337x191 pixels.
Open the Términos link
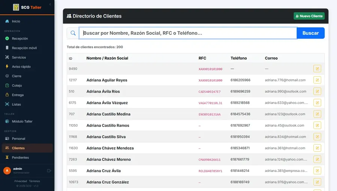click(34, 181)
